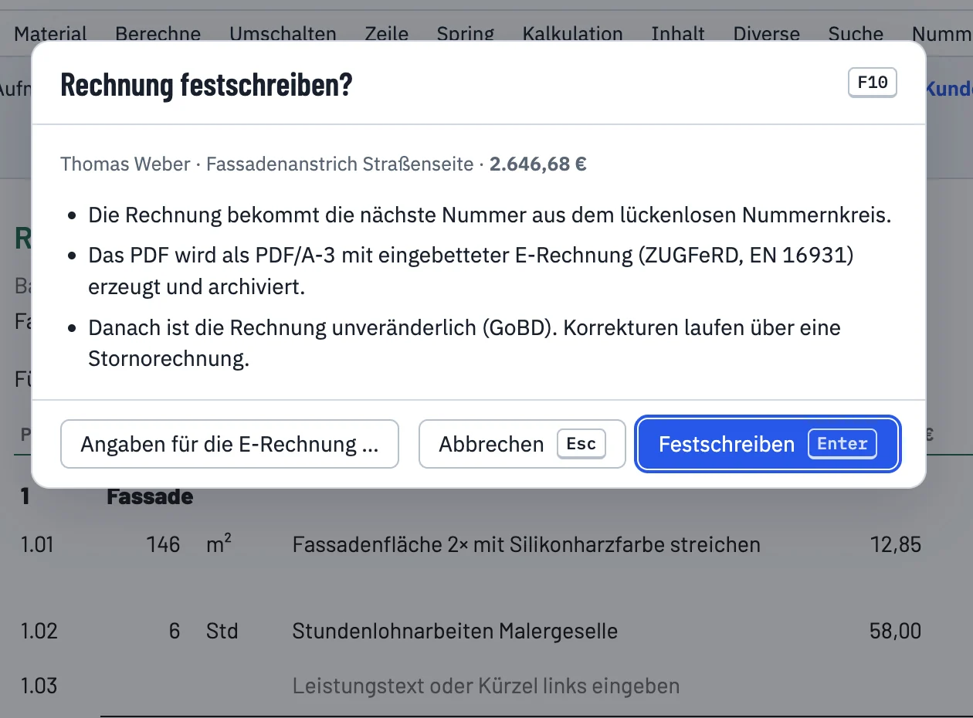
Task: Click the invoice total 2.646,68 €
Action: click(537, 164)
